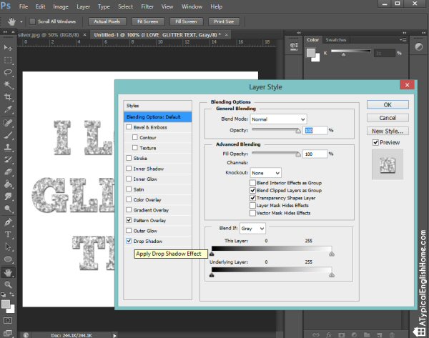This screenshot has height=338, width=429.
Task: Enable the Bevel & Emboss checkbox
Action: tap(129, 127)
